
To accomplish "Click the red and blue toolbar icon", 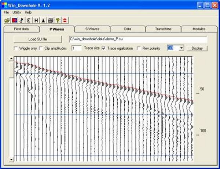I will (x=14, y=20).
